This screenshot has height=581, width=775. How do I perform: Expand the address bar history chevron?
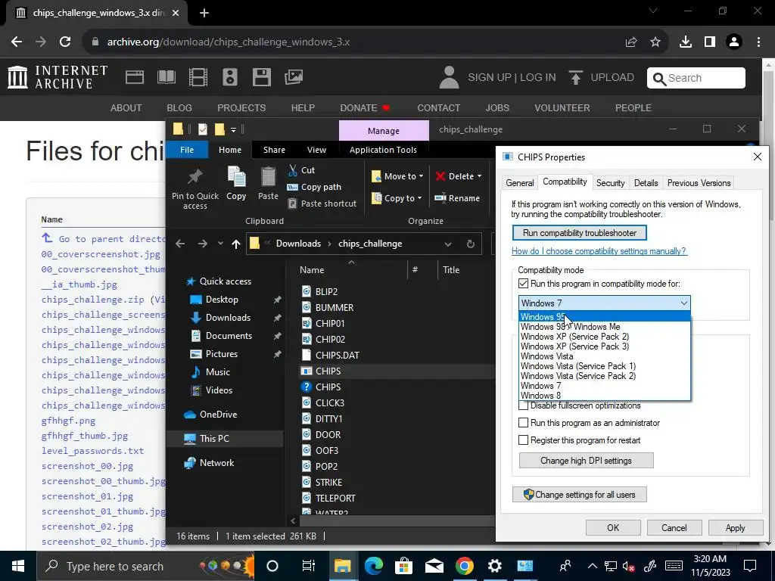click(447, 244)
